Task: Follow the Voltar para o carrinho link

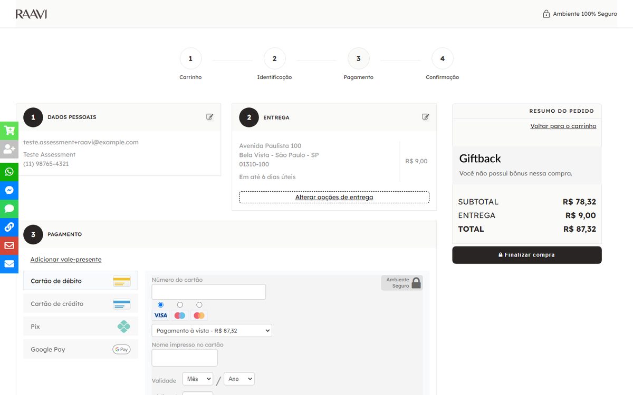Action: tap(563, 126)
